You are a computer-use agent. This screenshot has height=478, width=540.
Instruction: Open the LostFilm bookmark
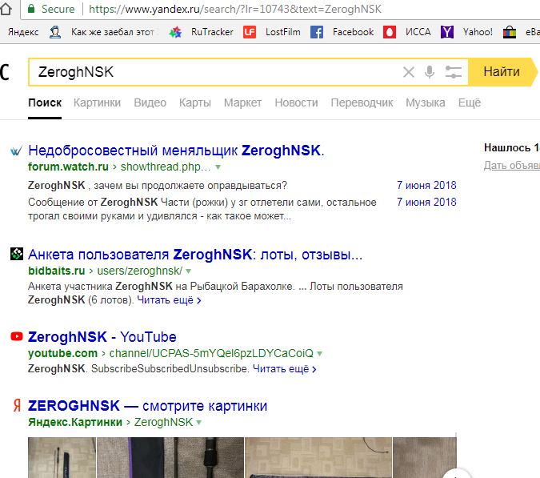tap(272, 32)
